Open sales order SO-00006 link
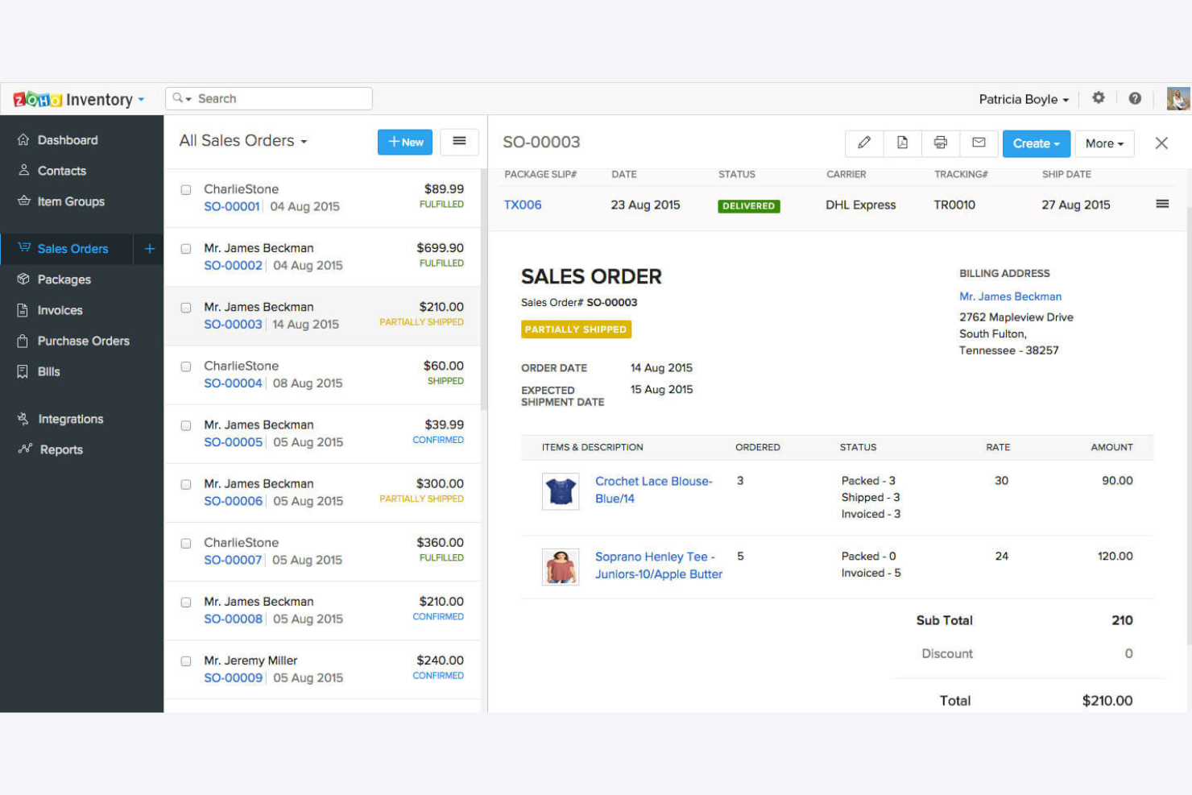The height and width of the screenshot is (795, 1192). tap(234, 501)
